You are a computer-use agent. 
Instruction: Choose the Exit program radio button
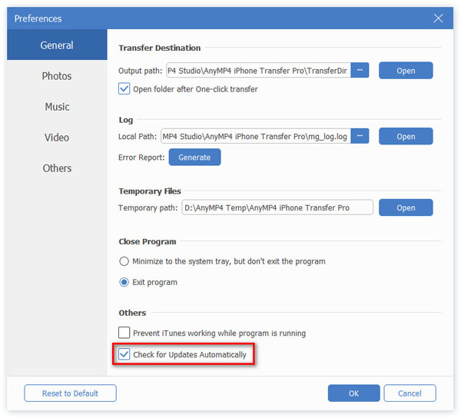(x=124, y=282)
